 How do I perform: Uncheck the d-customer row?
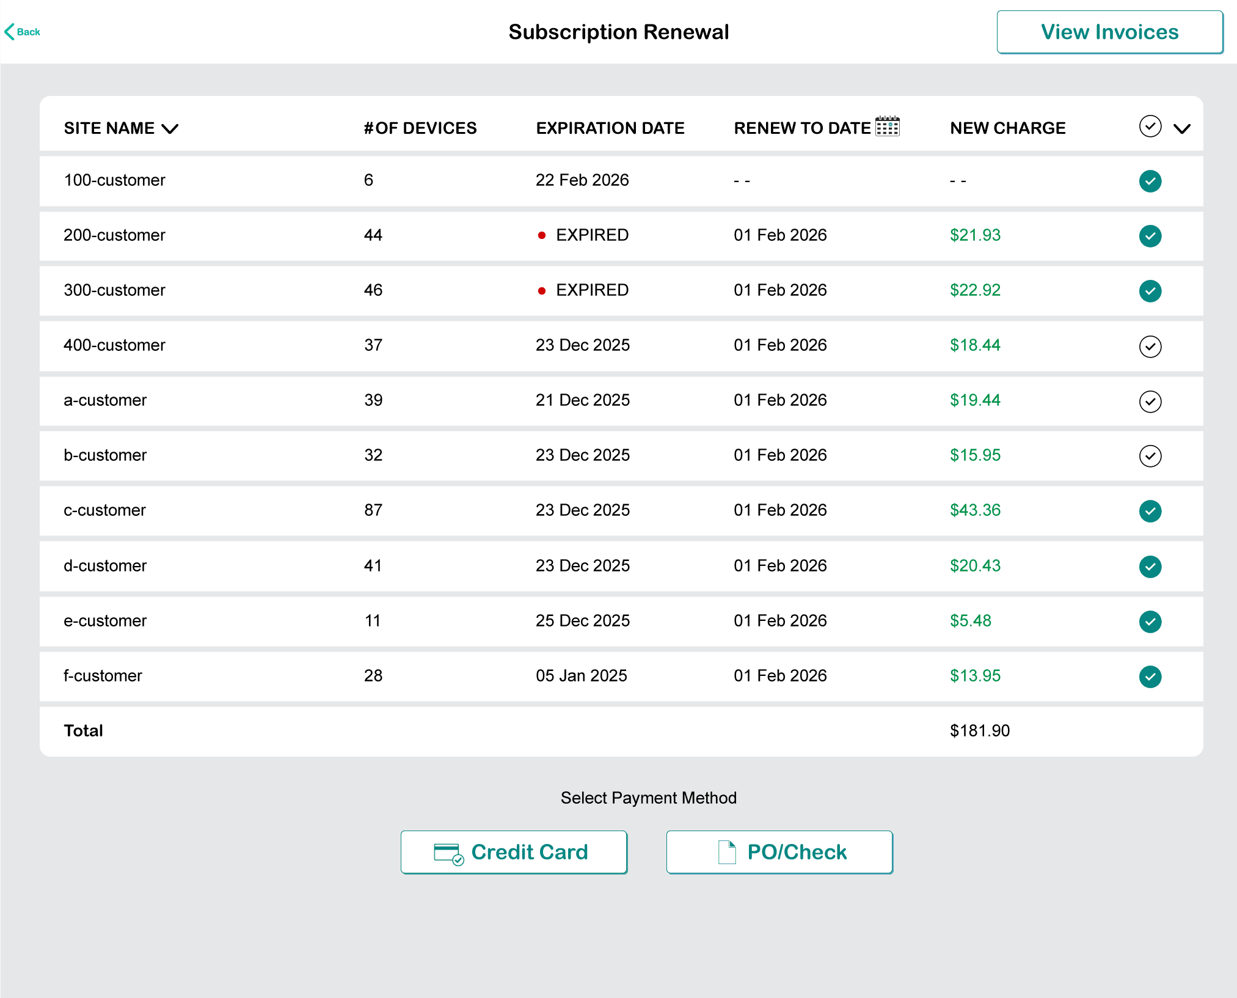tap(1150, 567)
